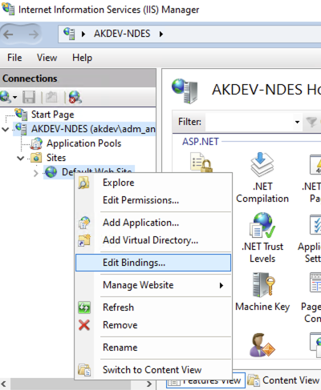The height and width of the screenshot is (390, 321).
Task: Open the Help menu
Action: coord(82,58)
